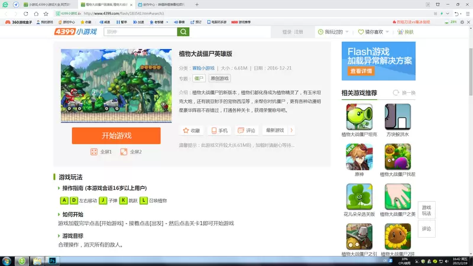The height and width of the screenshot is (266, 473).
Task: Go to the browser home page icon
Action: coord(36,14)
